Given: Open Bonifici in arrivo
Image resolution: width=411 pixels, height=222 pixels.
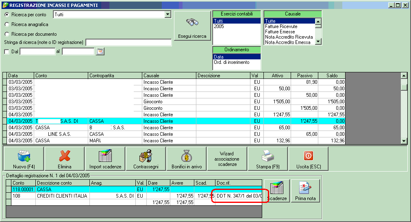Looking at the screenshot, I should coord(187,159).
